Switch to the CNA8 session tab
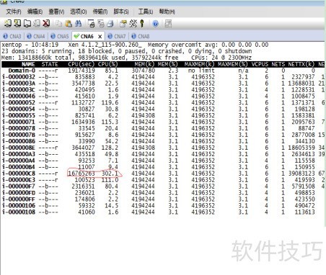 click(x=141, y=36)
